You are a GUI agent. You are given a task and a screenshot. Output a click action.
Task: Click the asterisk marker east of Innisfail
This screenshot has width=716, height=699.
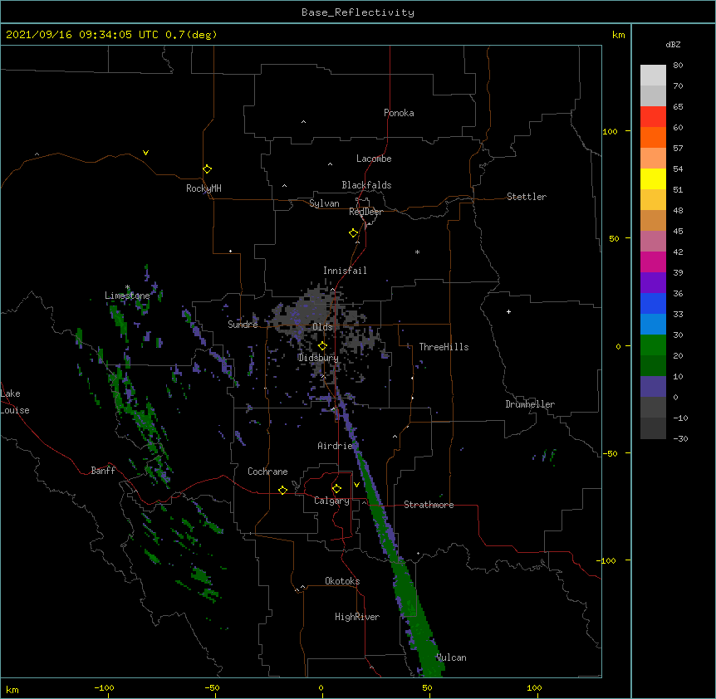point(417,252)
